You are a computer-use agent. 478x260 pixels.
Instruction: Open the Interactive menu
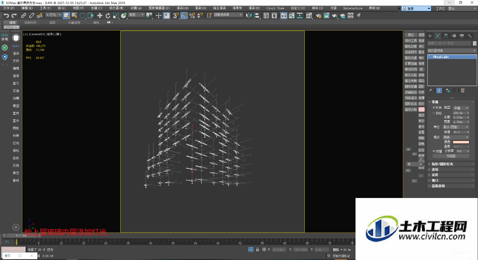tap(353, 8)
